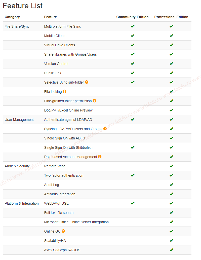Click question icon by Role based Account Management
201x260 pixels.
coord(100,157)
